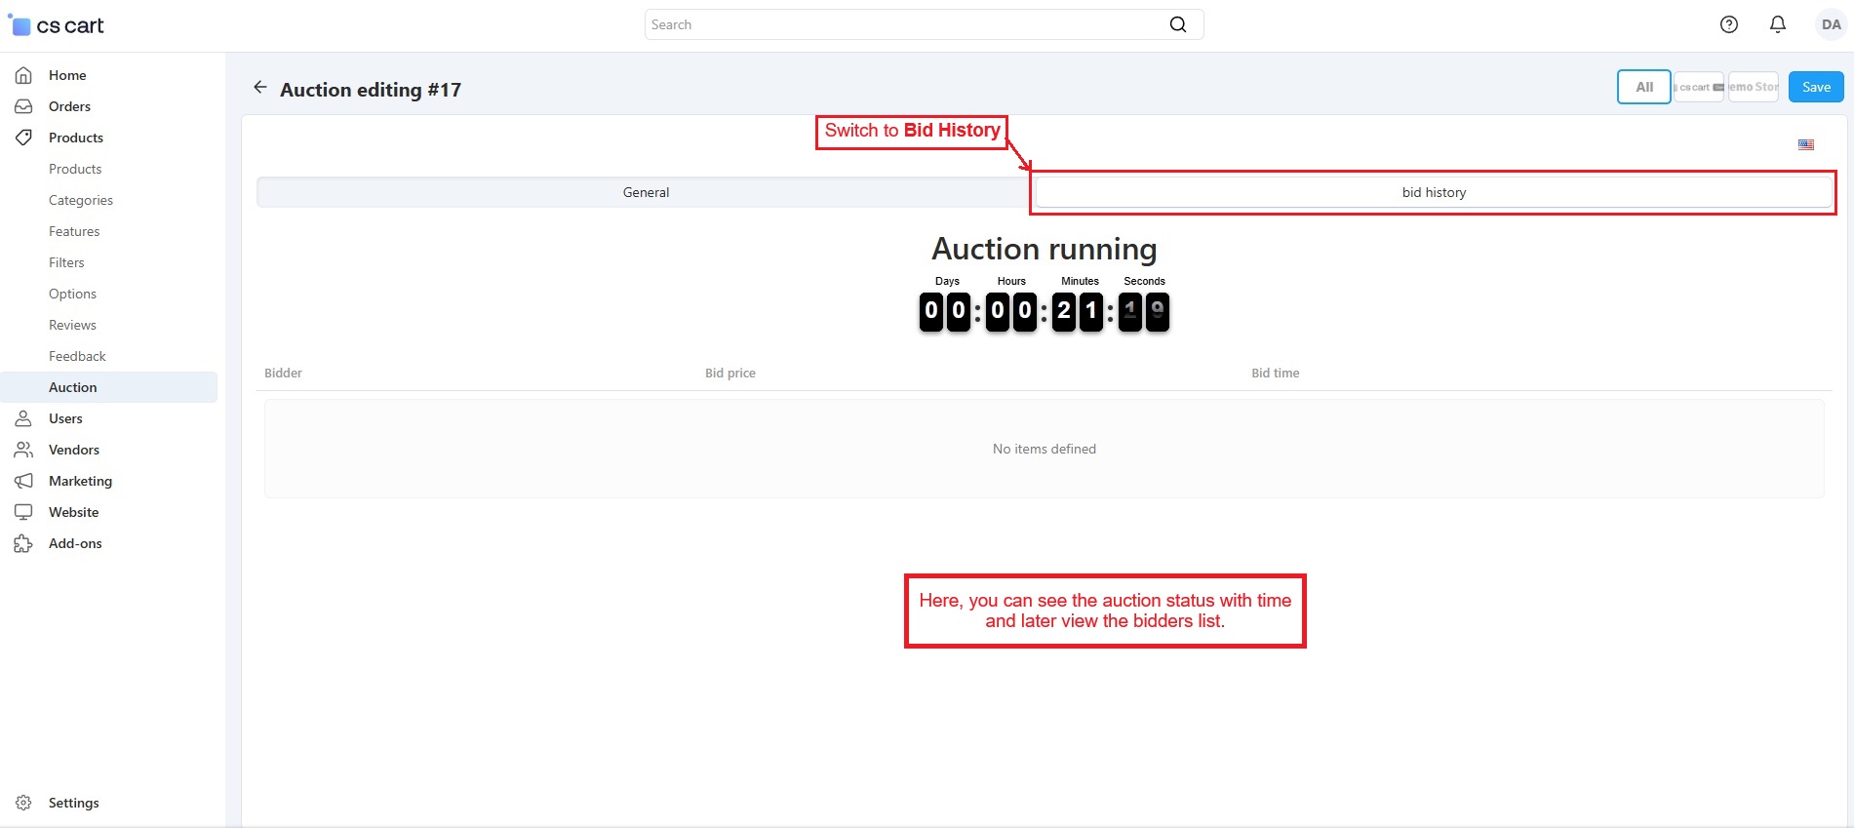Open the help question mark icon

(x=1728, y=24)
